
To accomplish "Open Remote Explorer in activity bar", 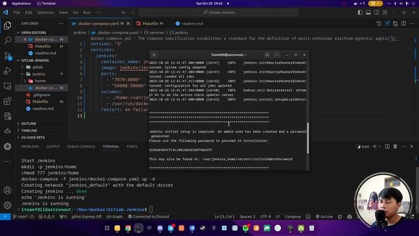I will pos(7,86).
